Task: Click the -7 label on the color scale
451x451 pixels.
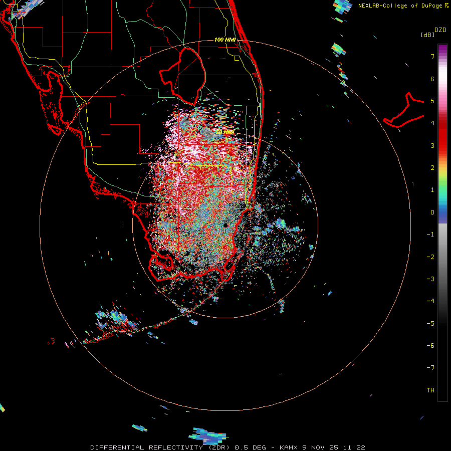Action: pos(430,368)
